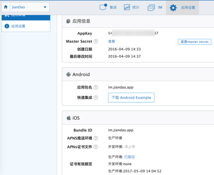Click the 下载 Android Example button
The height and width of the screenshot is (175, 214).
pyautogui.click(x=131, y=98)
